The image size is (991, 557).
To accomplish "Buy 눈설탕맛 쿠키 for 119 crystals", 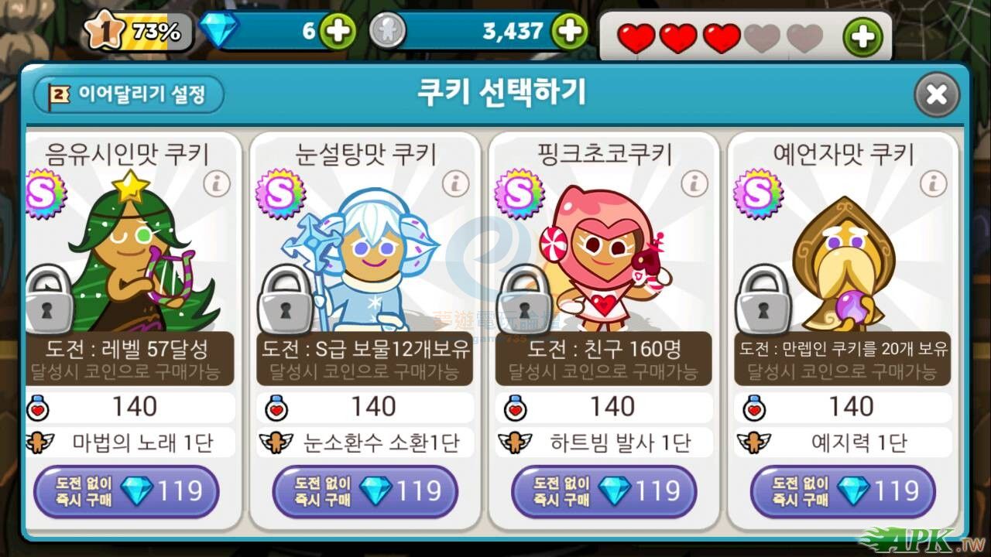I will pos(365,491).
